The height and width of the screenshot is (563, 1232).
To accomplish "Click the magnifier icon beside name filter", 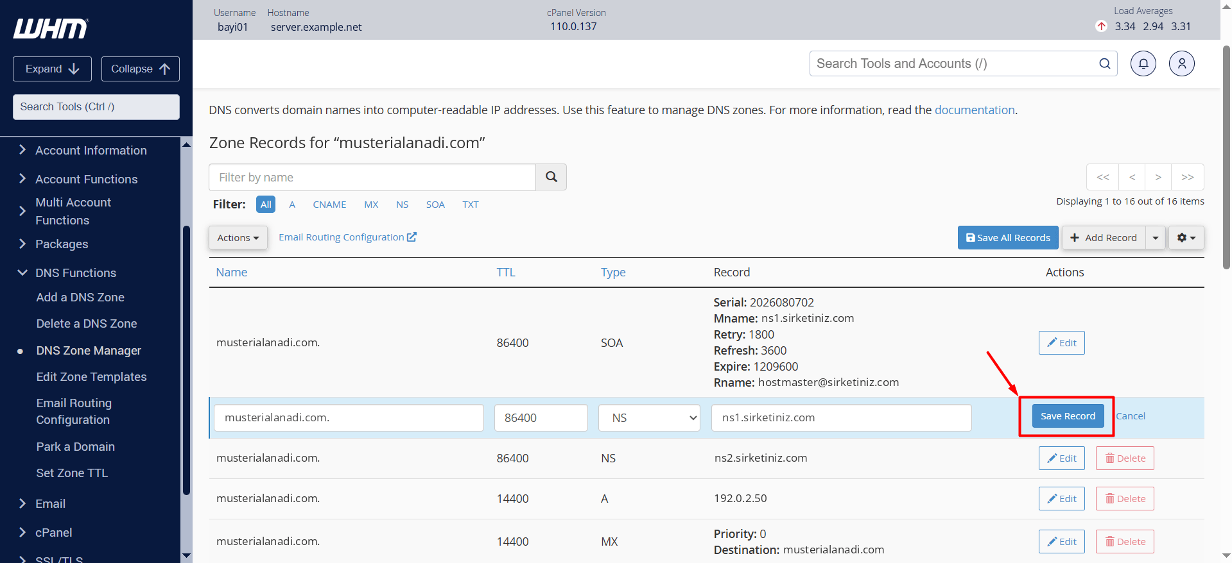I will 551,177.
